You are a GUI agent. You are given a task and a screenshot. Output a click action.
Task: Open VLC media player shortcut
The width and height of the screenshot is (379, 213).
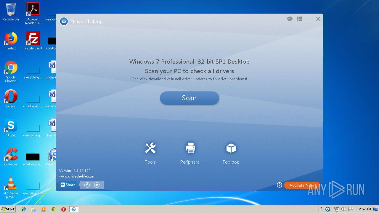11,188
